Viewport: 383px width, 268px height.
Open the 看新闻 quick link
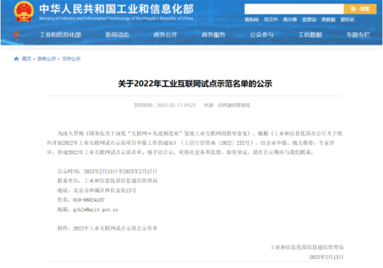[252, 20]
